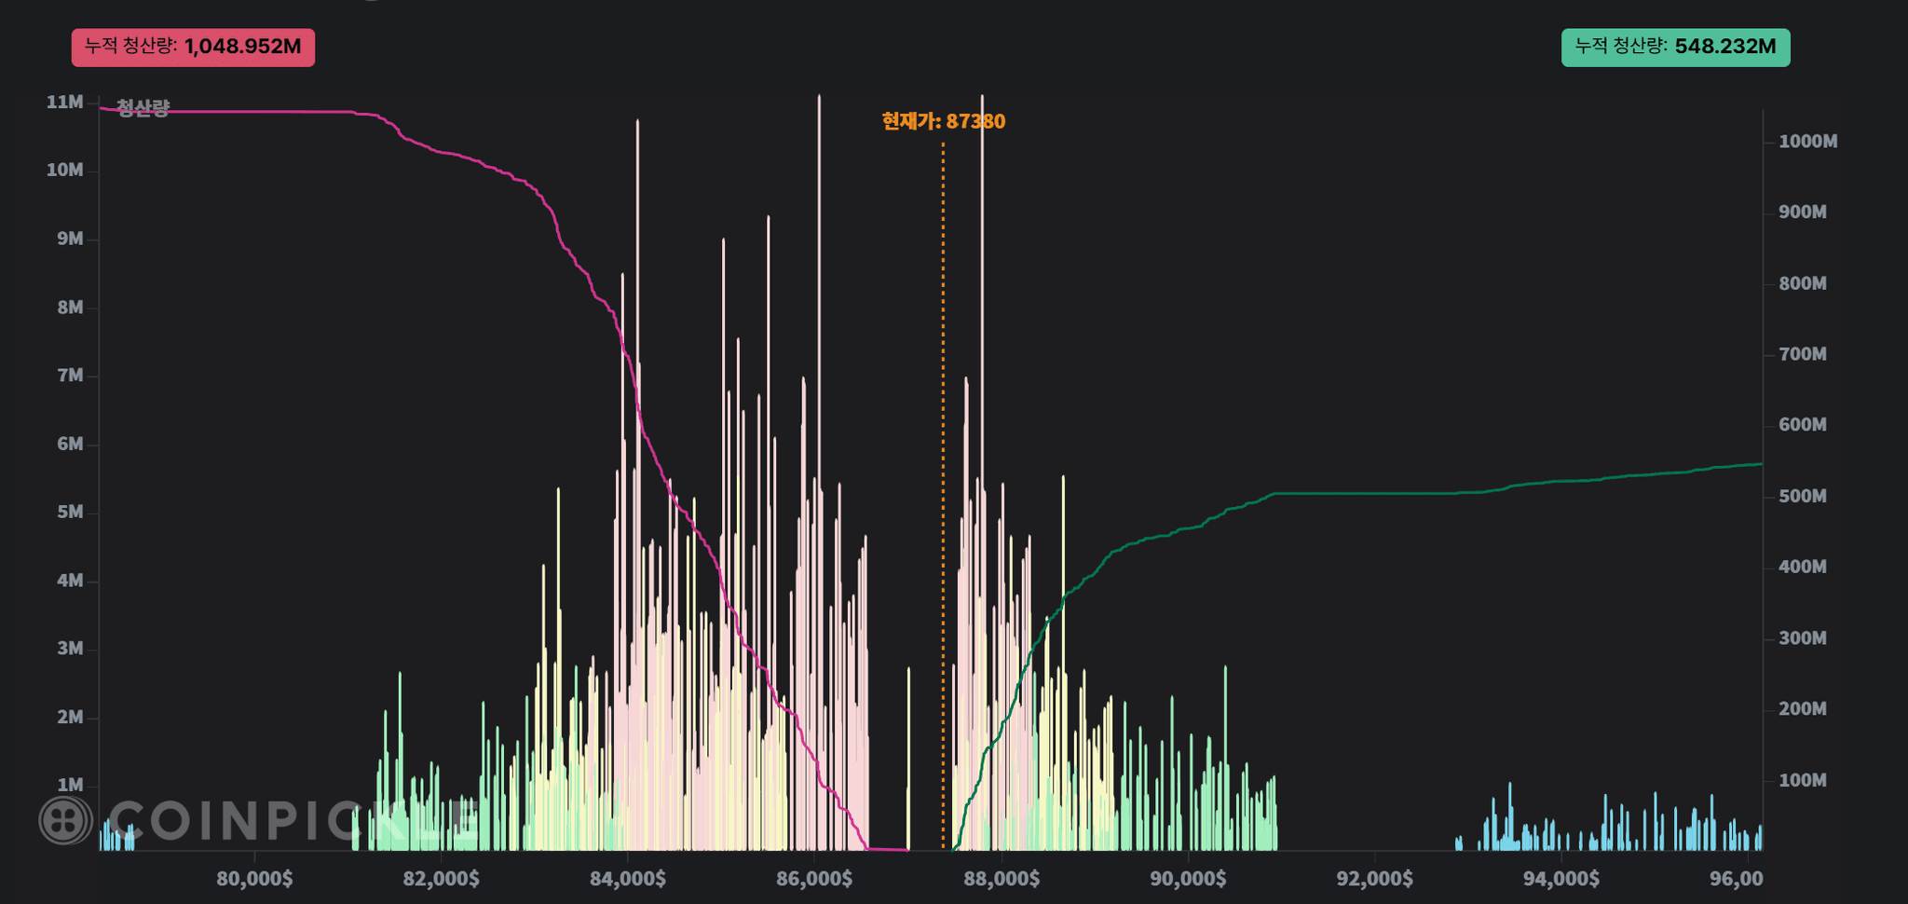Click the 11M left axis label

coord(65,102)
